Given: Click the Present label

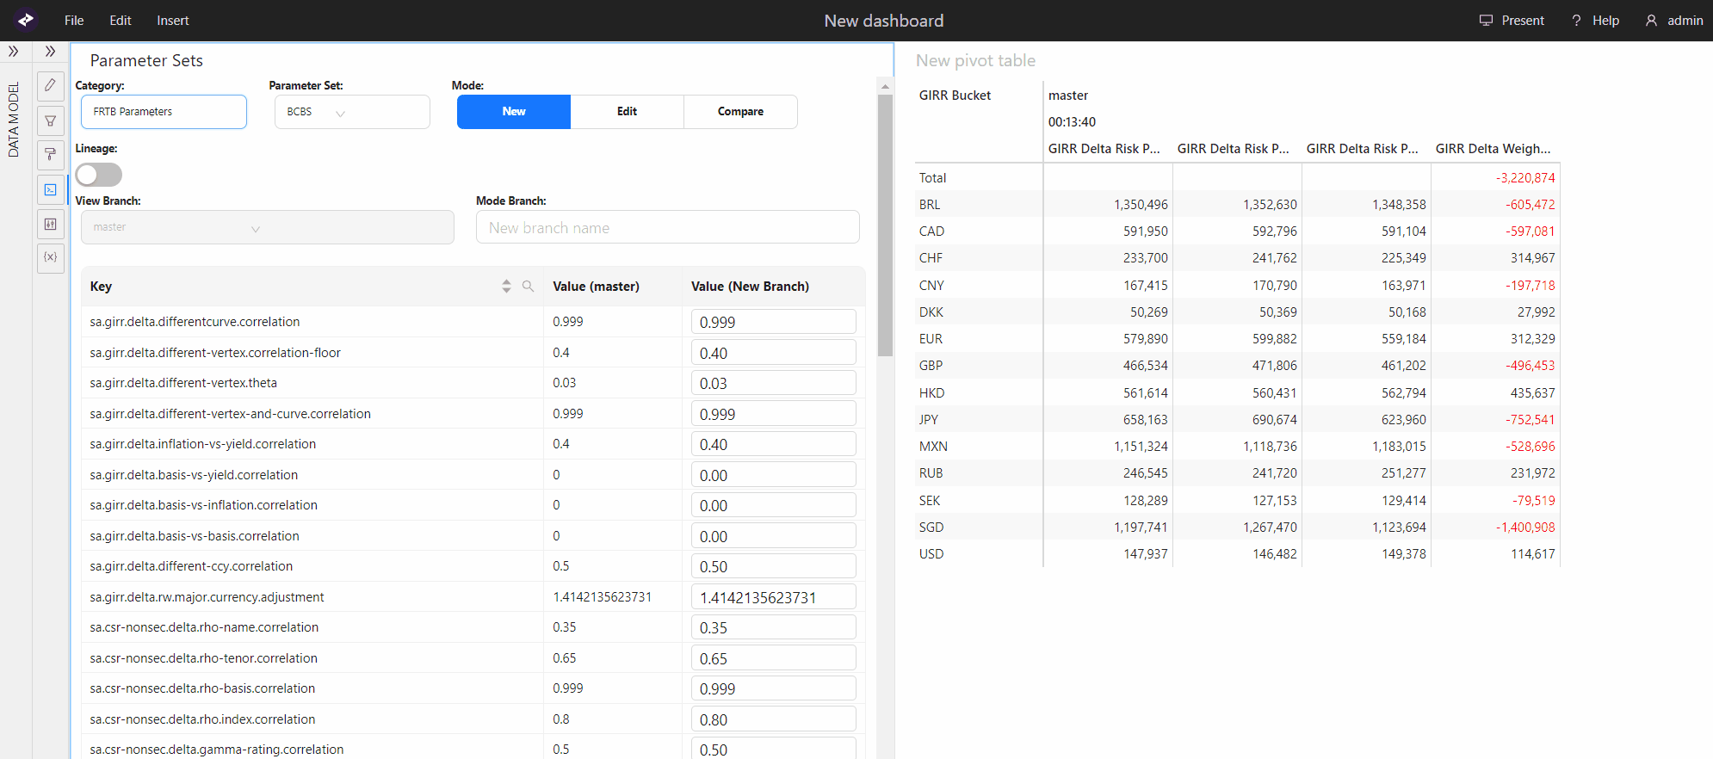Looking at the screenshot, I should (1523, 20).
